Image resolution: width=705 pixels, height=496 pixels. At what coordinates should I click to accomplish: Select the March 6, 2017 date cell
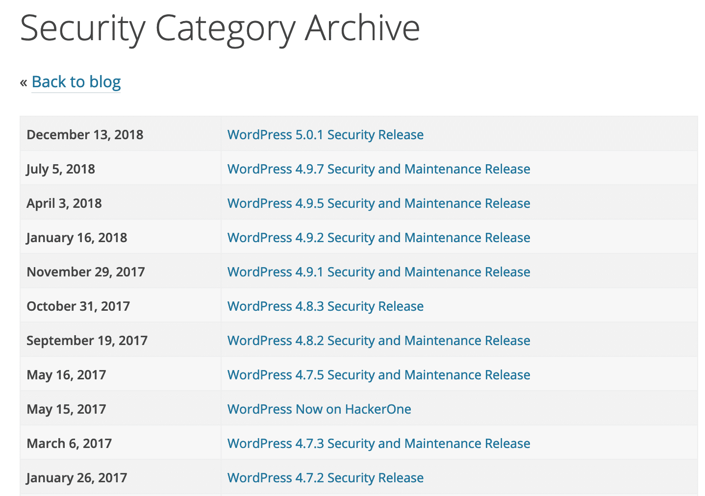(x=69, y=443)
